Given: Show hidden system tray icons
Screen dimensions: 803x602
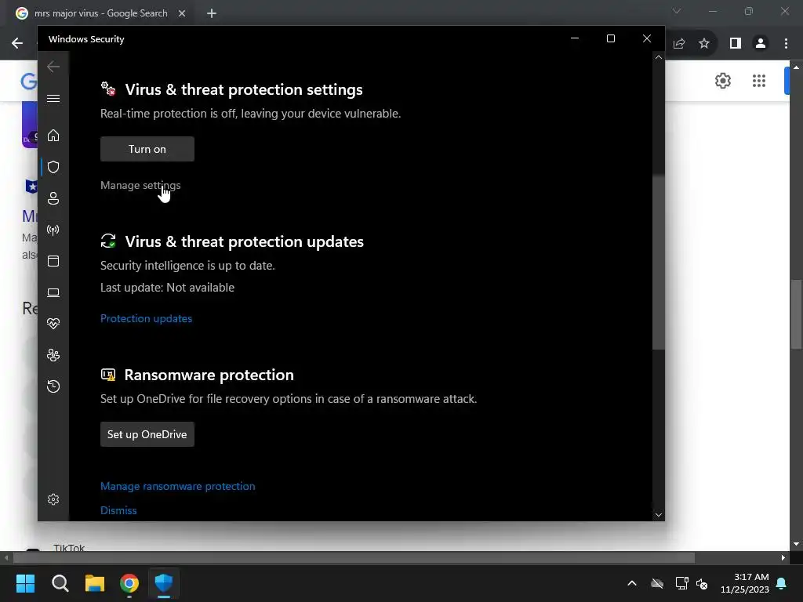Looking at the screenshot, I should coord(632,583).
